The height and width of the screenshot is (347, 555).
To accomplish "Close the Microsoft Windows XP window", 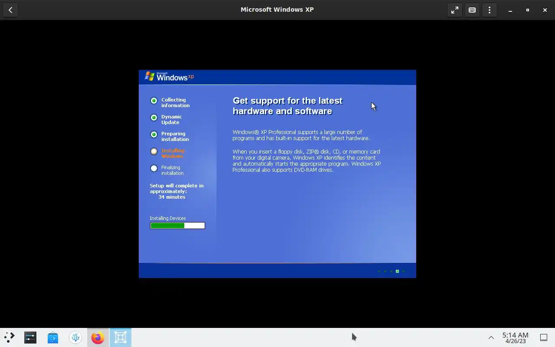I will click(545, 10).
